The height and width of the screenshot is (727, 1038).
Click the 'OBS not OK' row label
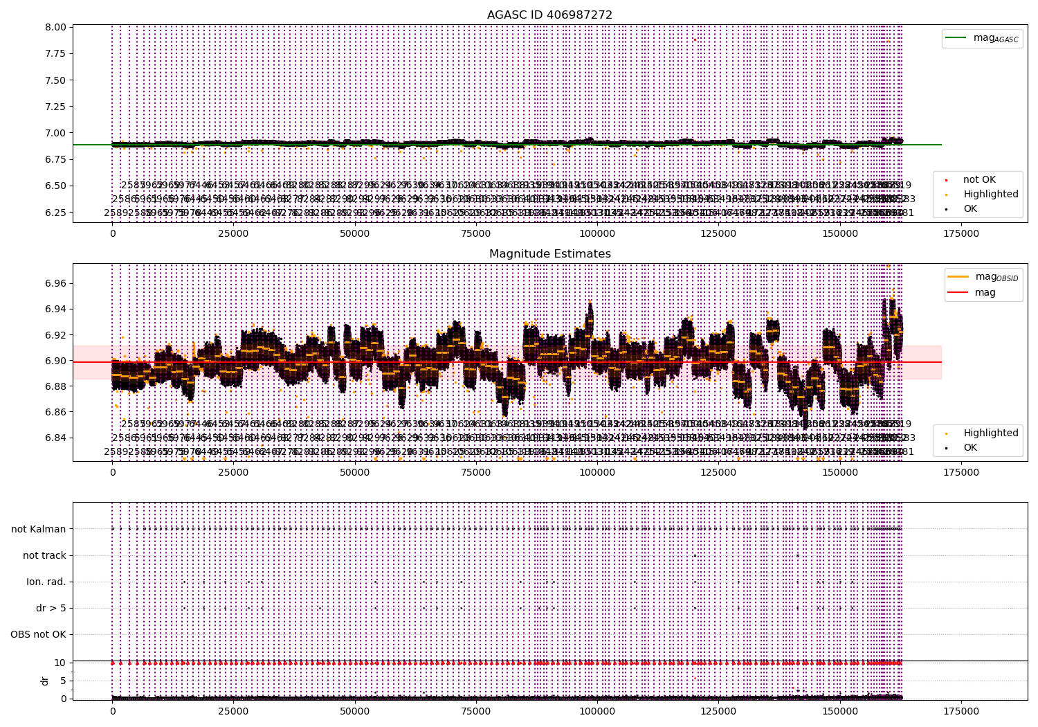(x=38, y=635)
